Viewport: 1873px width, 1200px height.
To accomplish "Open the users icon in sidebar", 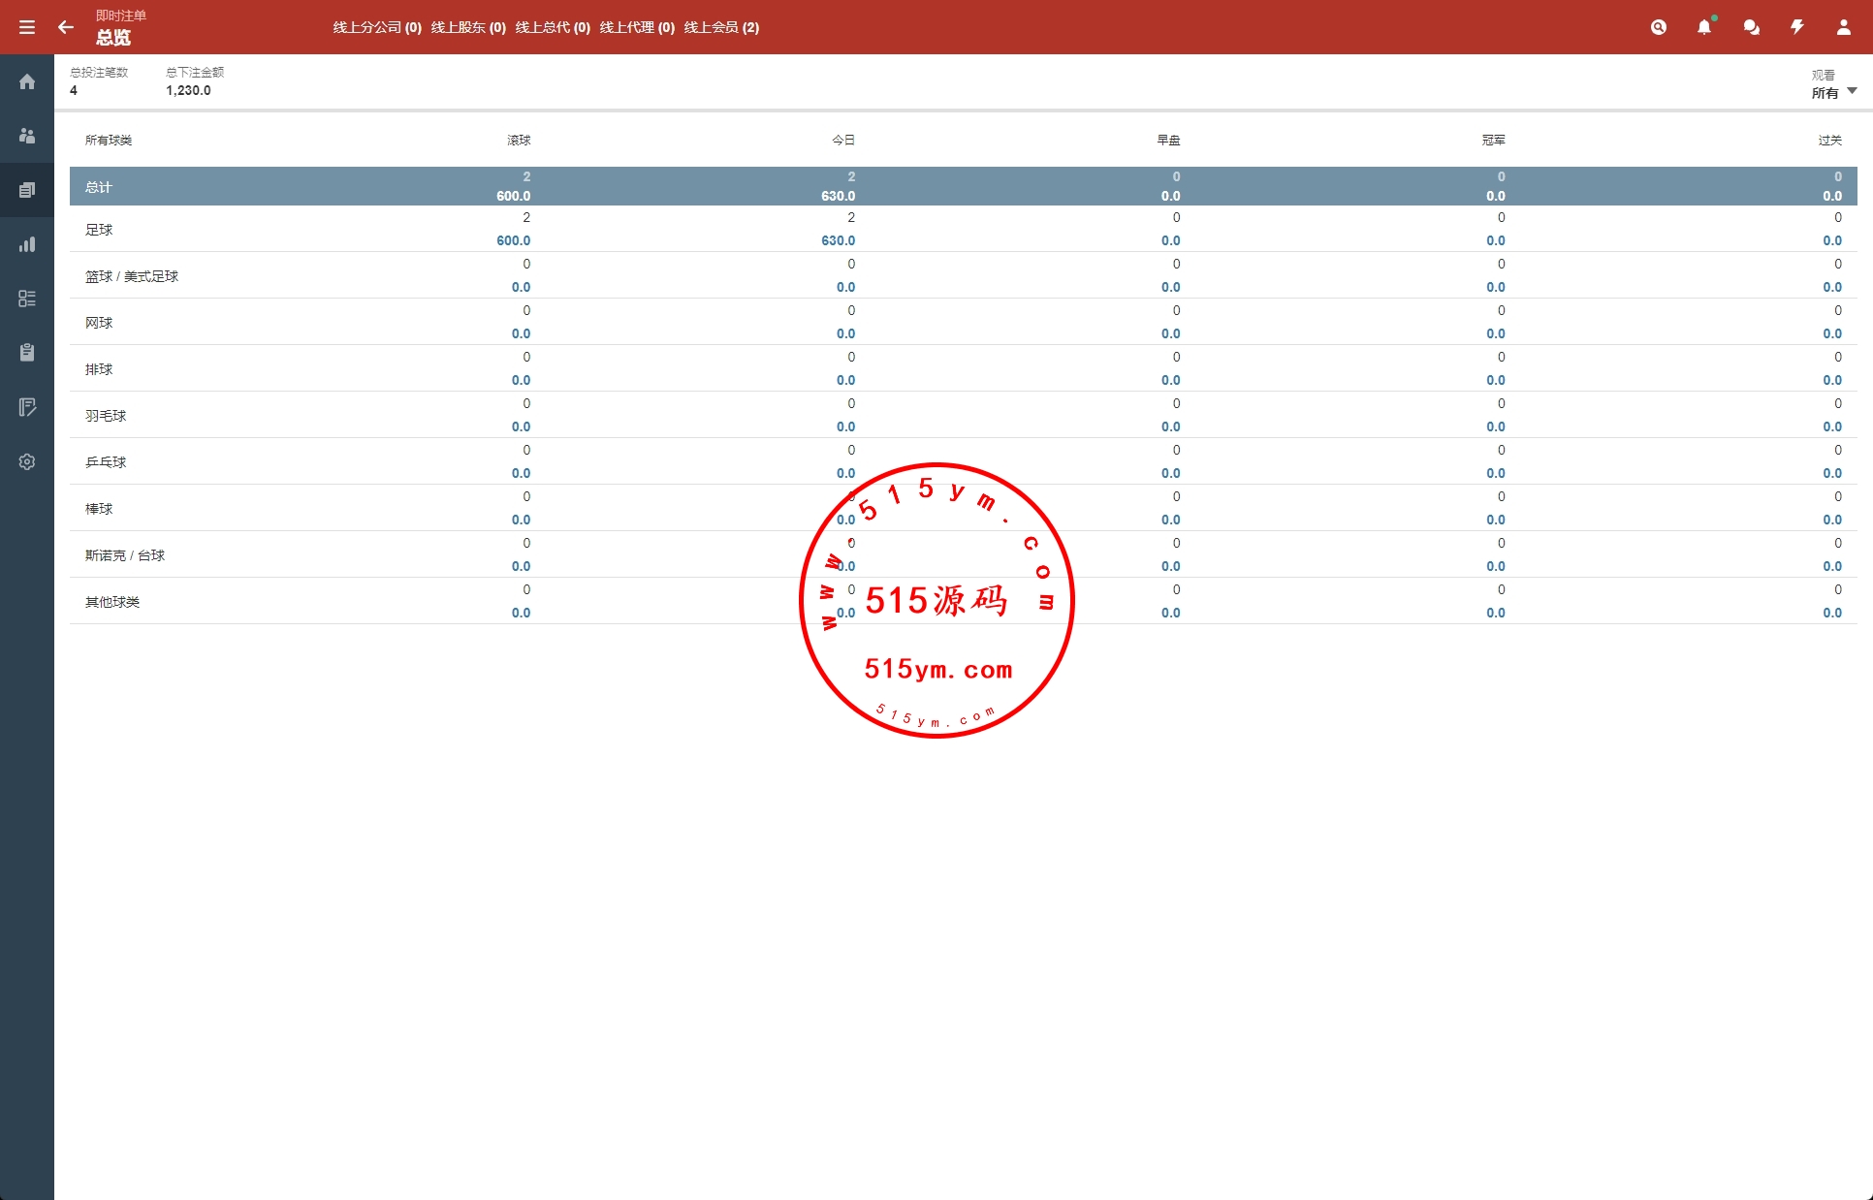I will [x=27, y=136].
